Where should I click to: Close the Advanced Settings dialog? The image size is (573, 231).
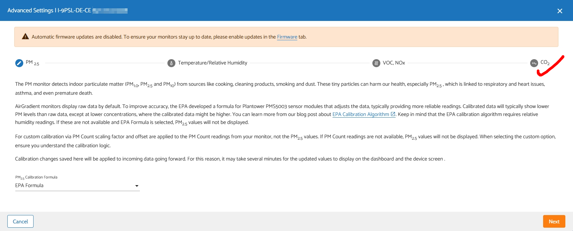[x=560, y=11]
